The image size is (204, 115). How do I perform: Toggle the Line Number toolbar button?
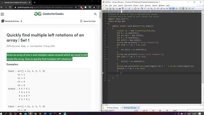pos(173,9)
